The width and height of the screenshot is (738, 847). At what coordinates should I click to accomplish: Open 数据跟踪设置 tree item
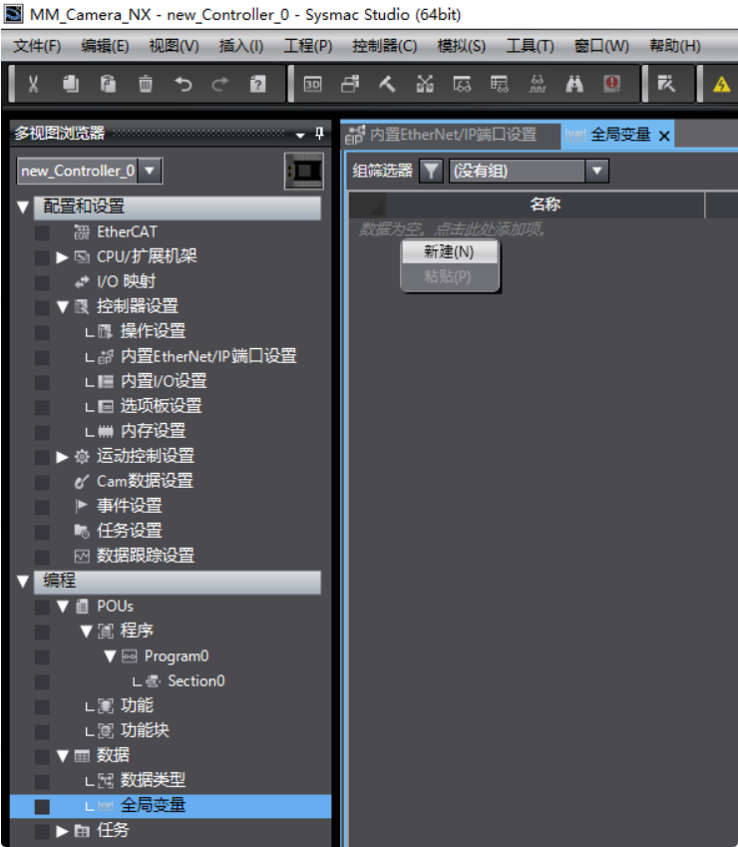[x=146, y=556]
